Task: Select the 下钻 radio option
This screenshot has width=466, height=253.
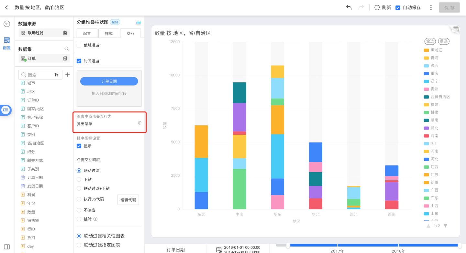Action: point(79,179)
